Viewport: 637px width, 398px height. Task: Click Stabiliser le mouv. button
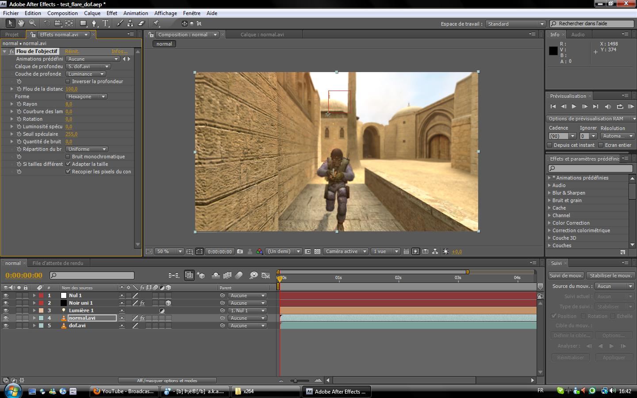click(x=610, y=276)
